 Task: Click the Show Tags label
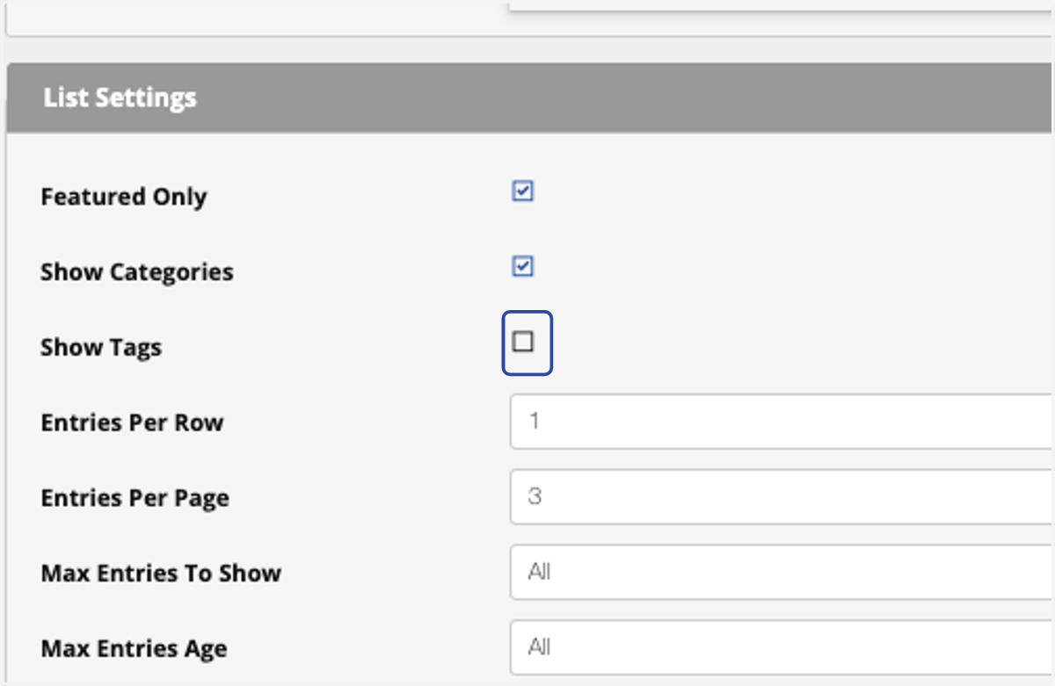point(101,348)
